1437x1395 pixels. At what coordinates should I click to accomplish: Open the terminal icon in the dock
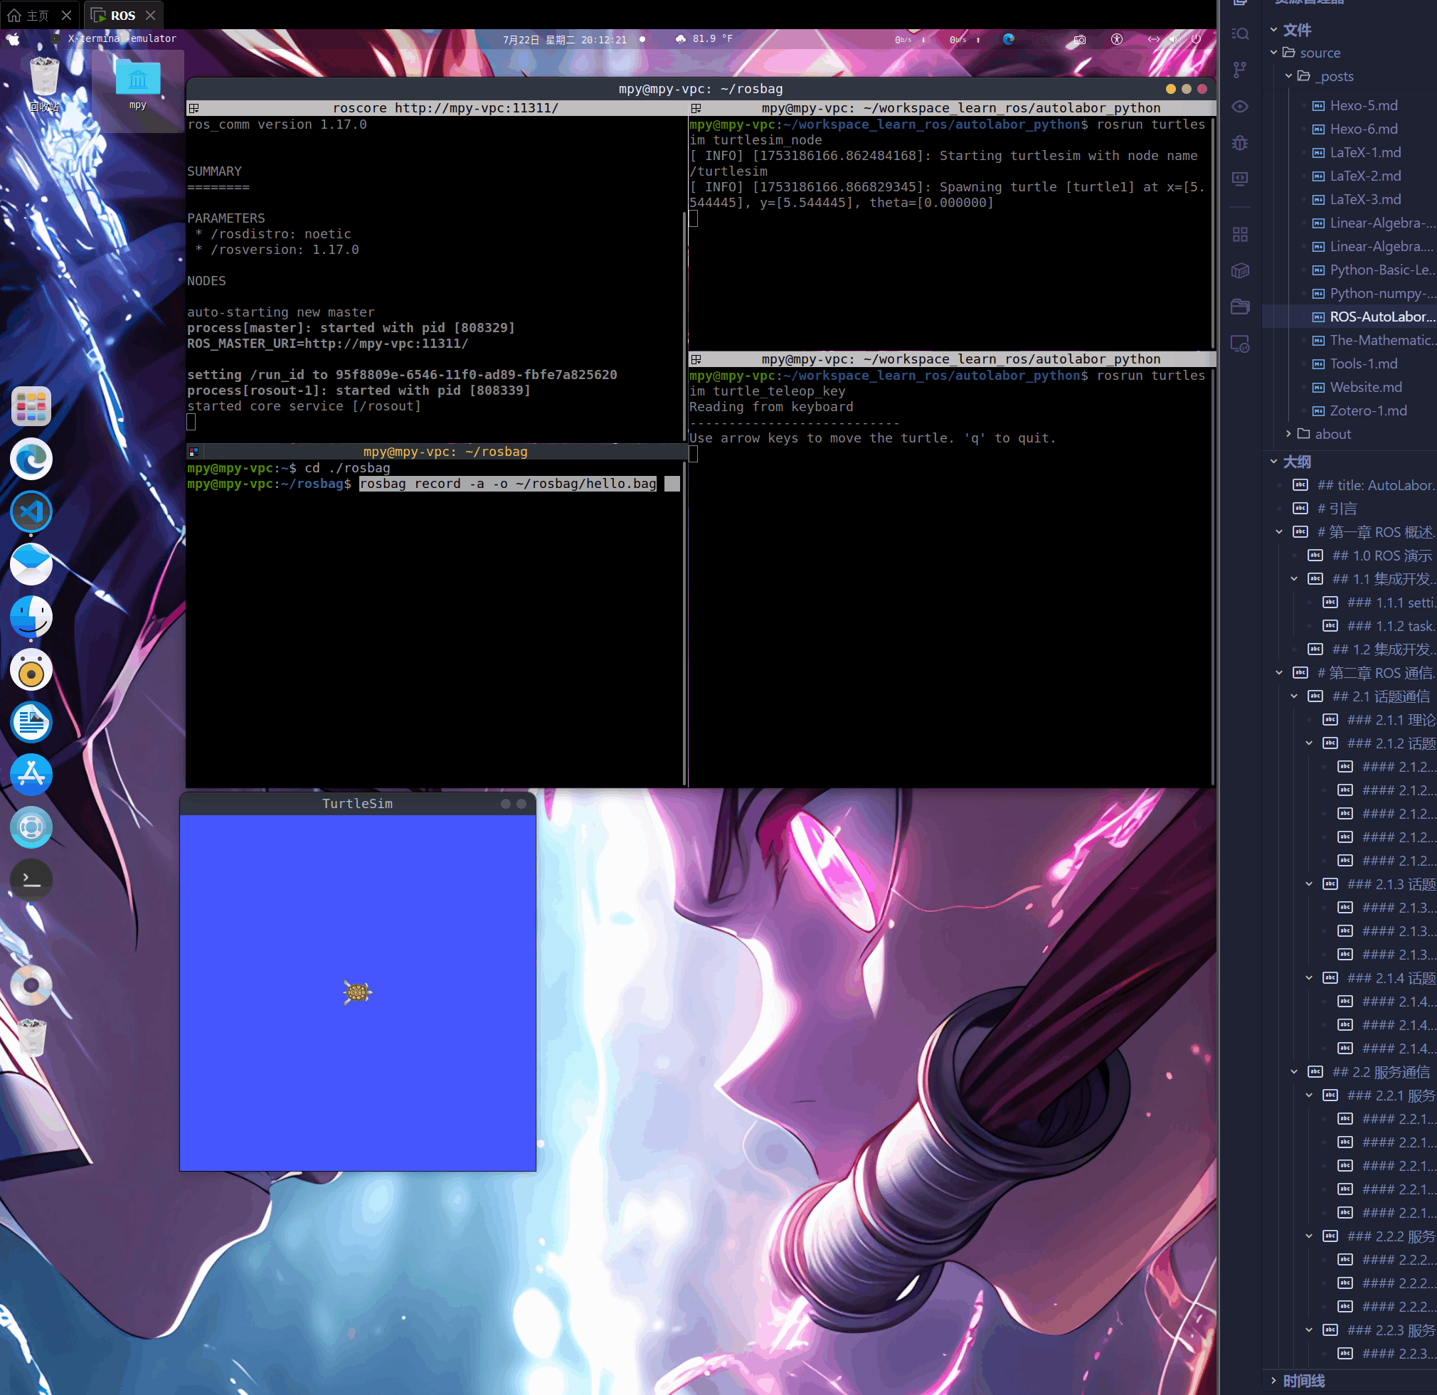pos(31,879)
